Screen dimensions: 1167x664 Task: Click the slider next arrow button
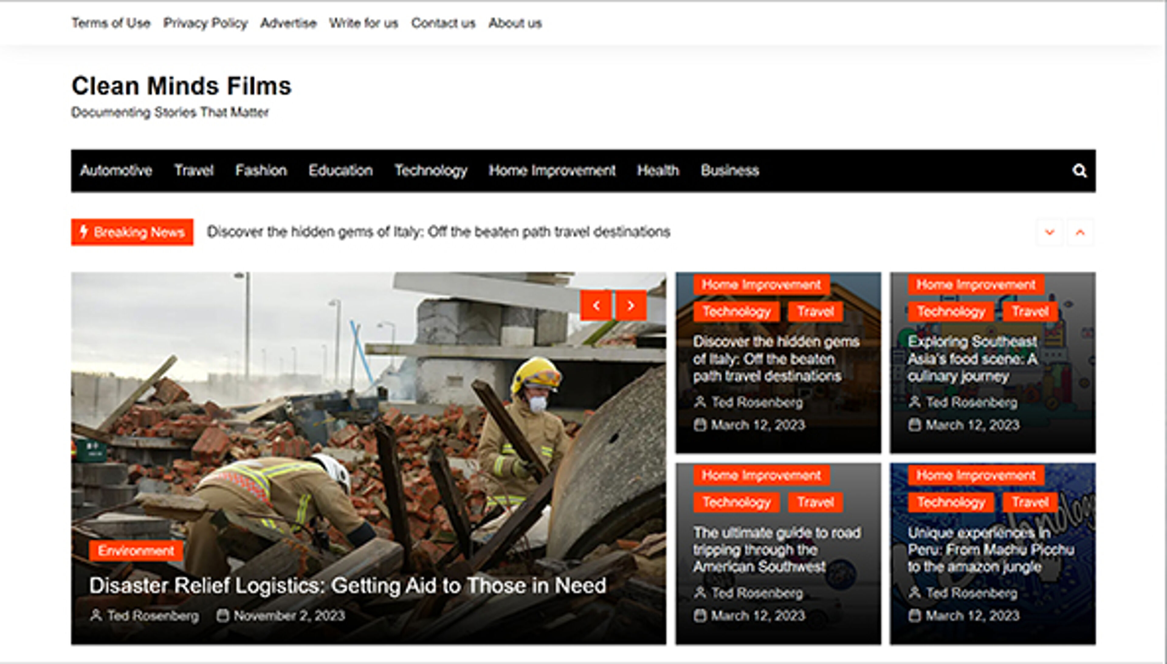pyautogui.click(x=631, y=306)
